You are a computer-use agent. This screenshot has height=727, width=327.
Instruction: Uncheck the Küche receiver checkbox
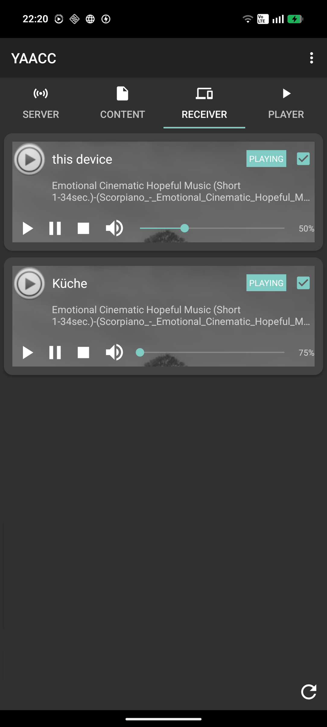point(303,283)
